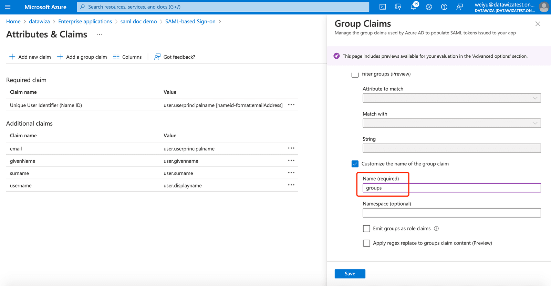Click the info icon beside Emit groups as role claims

click(436, 229)
